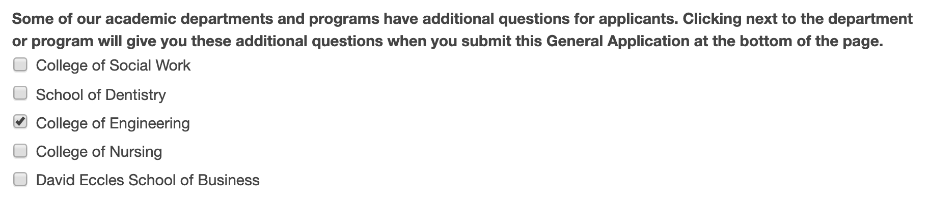Click the College of Nursing label text
The width and height of the screenshot is (930, 202).
(x=99, y=152)
